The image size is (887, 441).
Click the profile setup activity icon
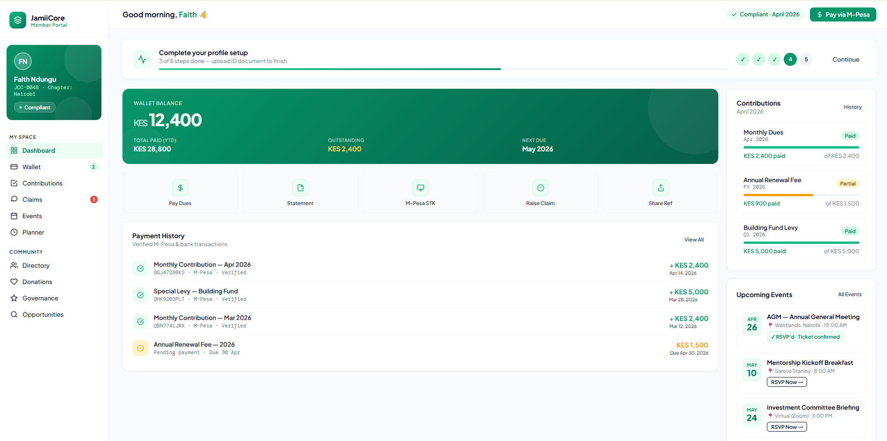coord(142,59)
